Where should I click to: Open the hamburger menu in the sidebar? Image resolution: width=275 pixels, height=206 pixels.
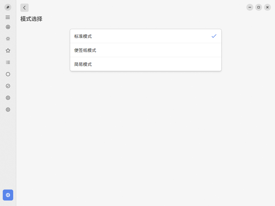click(x=8, y=17)
